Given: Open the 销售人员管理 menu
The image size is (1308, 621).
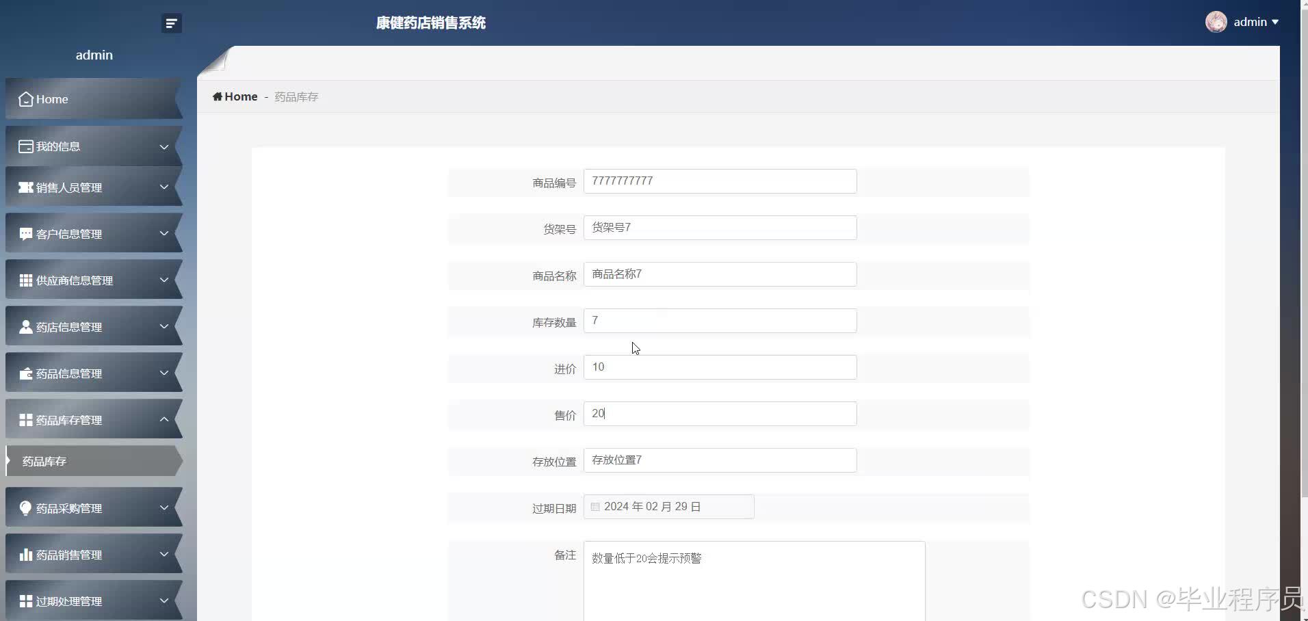Looking at the screenshot, I should (94, 187).
